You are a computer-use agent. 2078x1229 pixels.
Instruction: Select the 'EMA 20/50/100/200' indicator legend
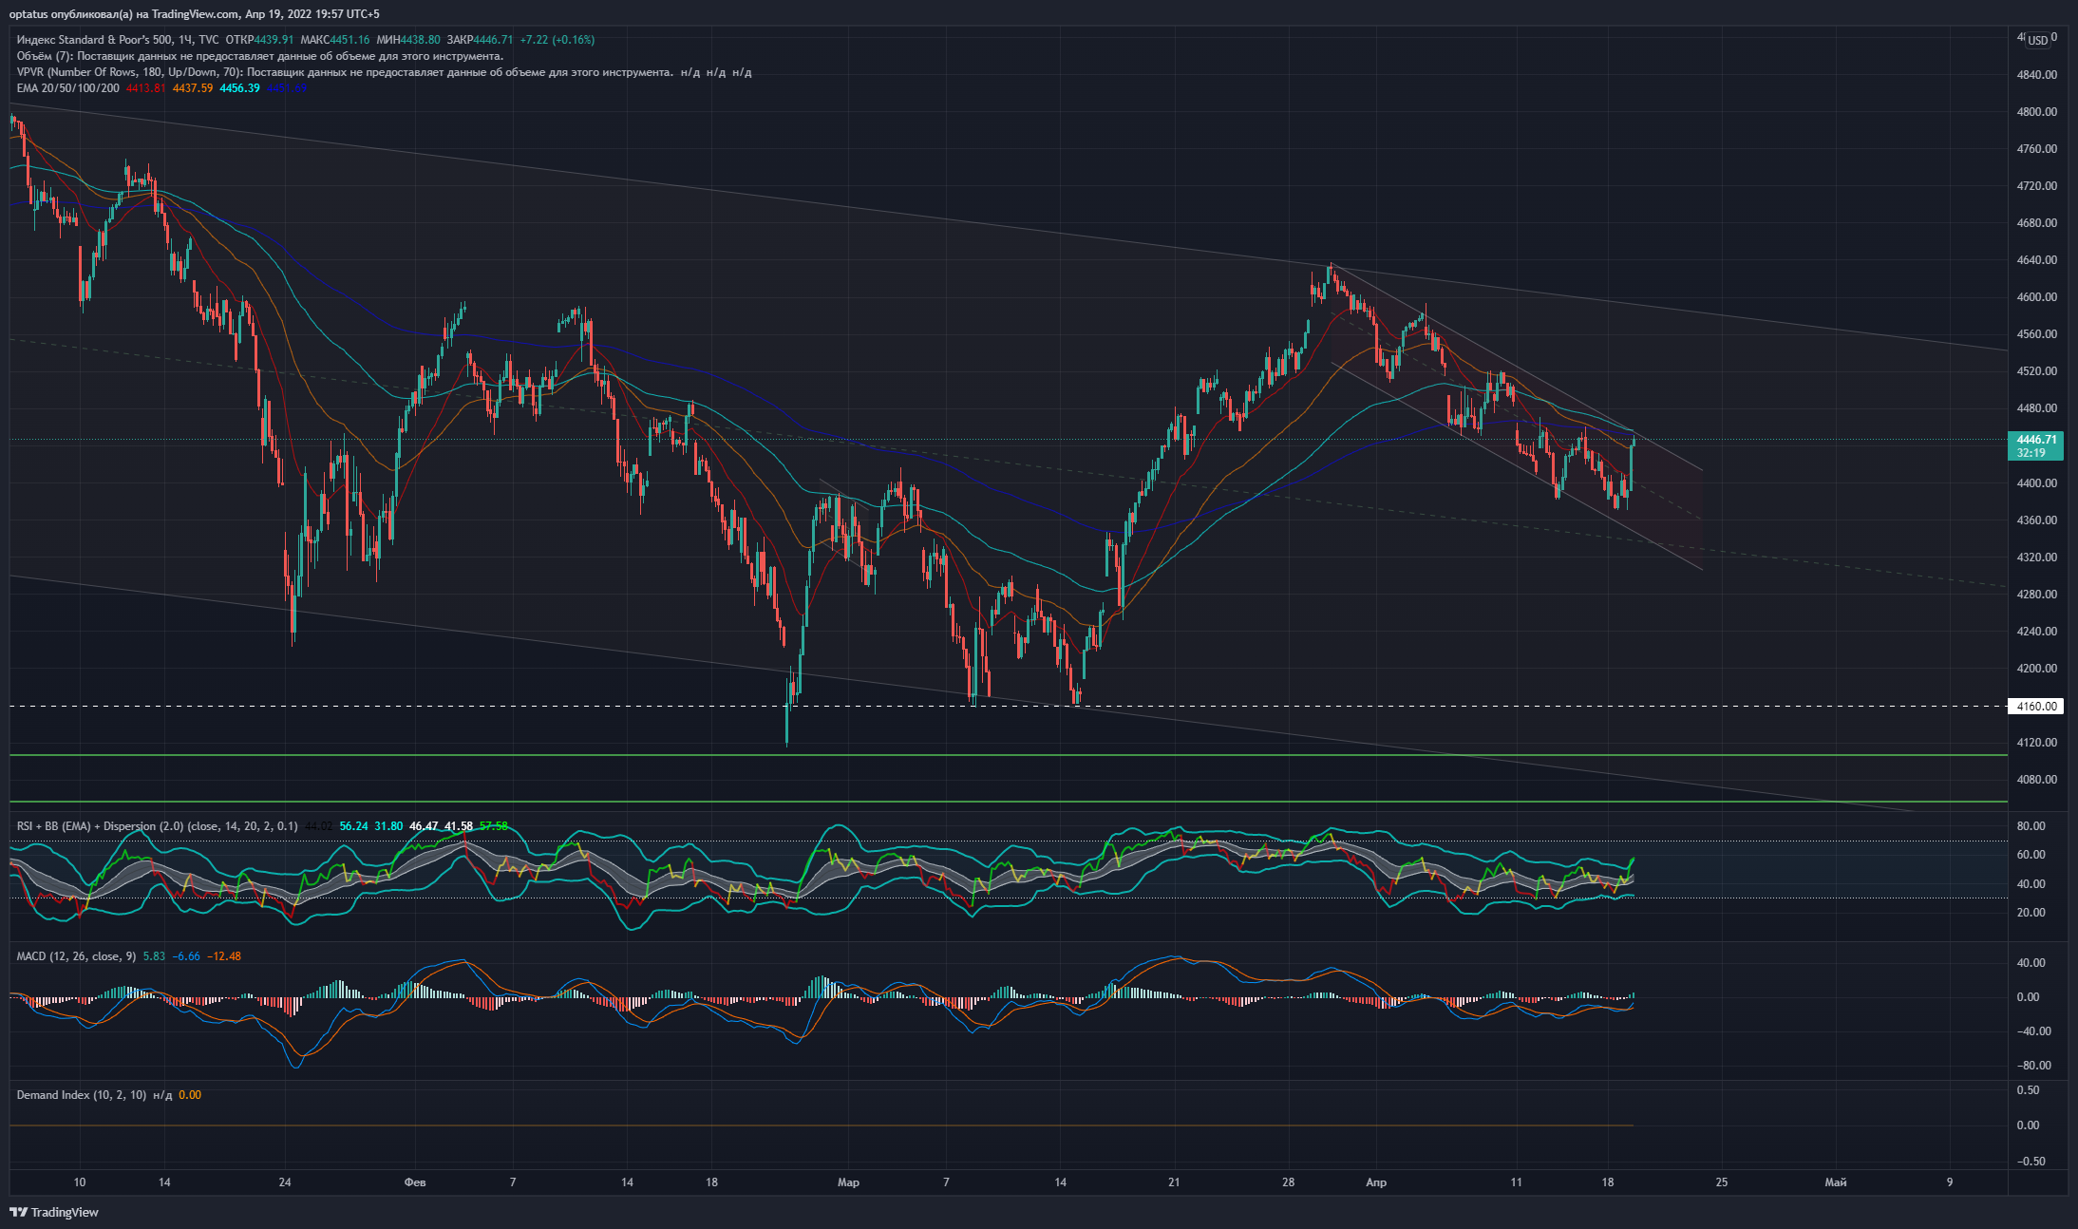(68, 88)
